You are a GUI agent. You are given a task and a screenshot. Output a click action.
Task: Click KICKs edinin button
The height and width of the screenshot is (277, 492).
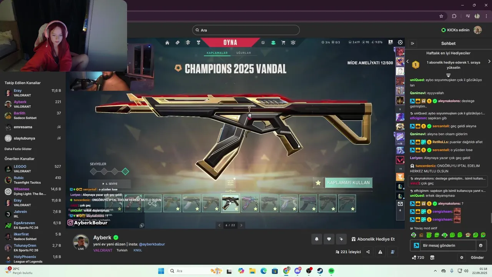(456, 30)
